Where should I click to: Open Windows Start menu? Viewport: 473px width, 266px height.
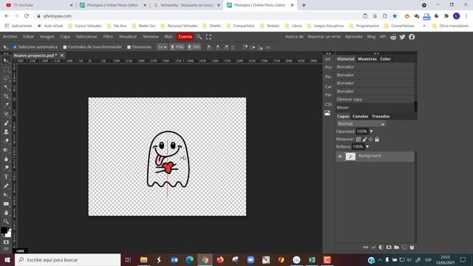(x=7, y=259)
